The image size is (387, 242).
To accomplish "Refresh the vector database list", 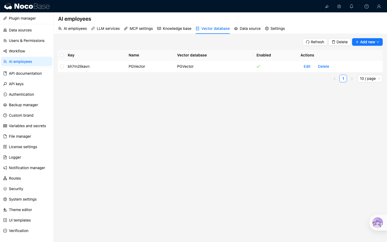I will click(x=315, y=42).
